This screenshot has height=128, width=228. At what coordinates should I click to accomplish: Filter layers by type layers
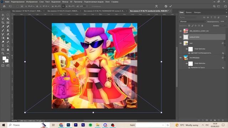pos(211,17)
